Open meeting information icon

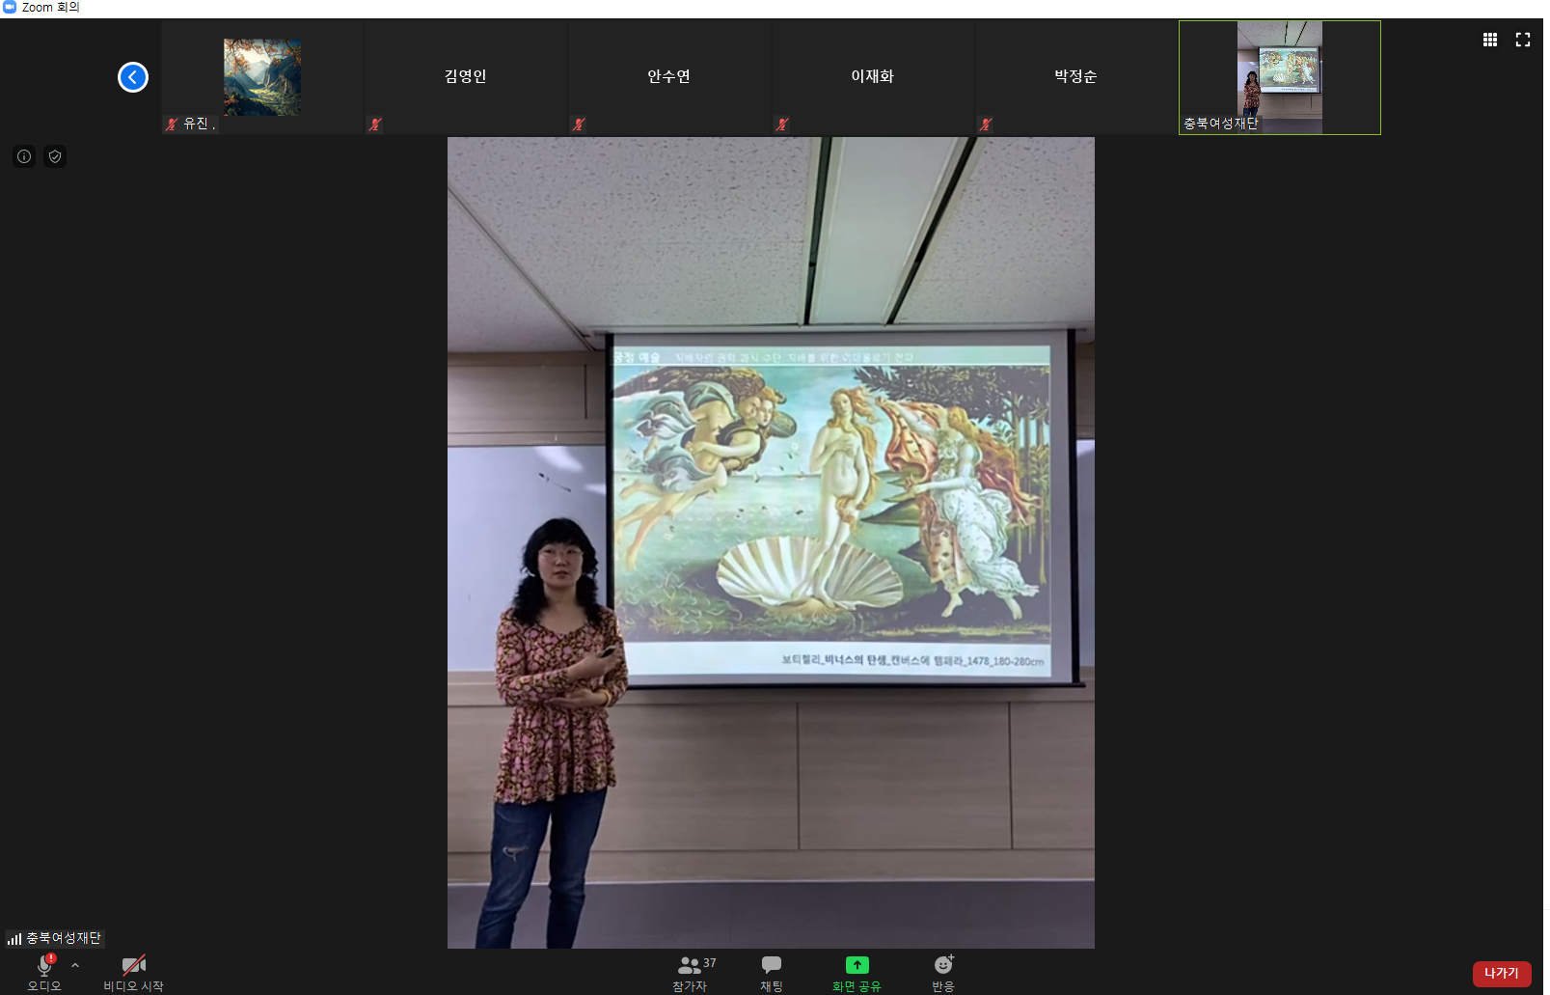[x=24, y=156]
